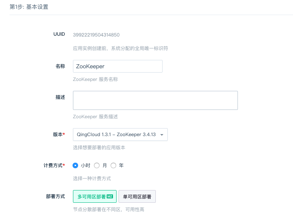
Task: Select 多可用区部署 deployment mode
Action: tap(95, 196)
